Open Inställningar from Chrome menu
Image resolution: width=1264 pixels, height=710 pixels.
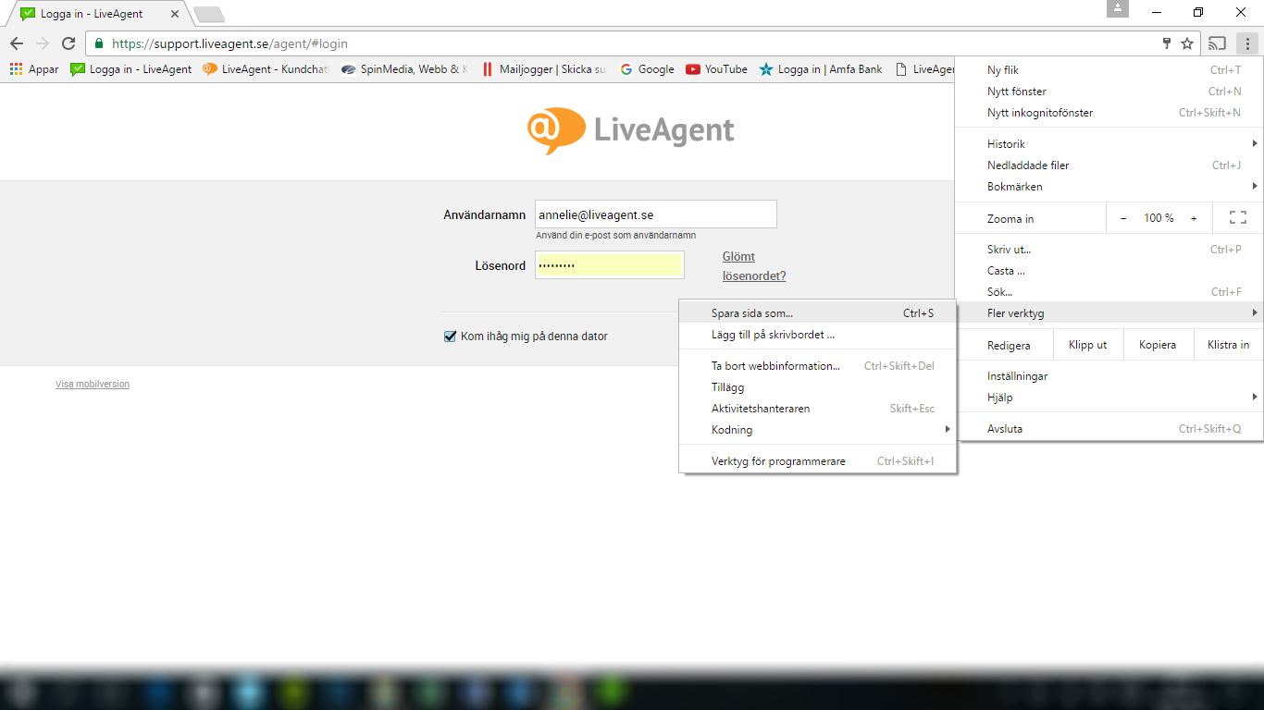coord(1109,376)
